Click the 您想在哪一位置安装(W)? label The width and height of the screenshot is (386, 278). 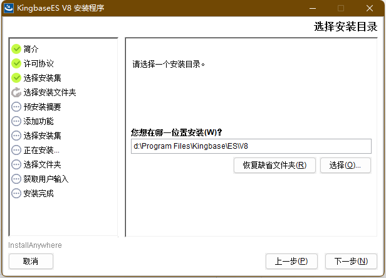(177, 132)
